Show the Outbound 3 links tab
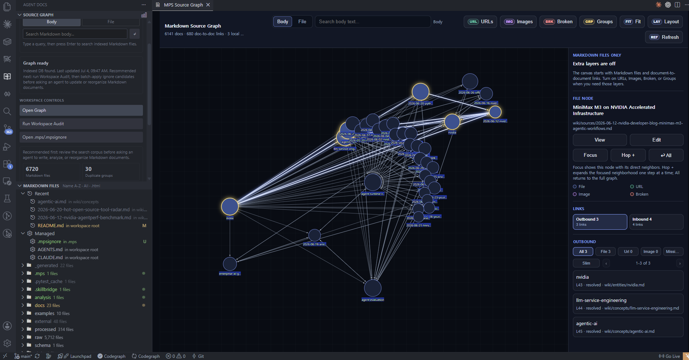 tap(600, 222)
